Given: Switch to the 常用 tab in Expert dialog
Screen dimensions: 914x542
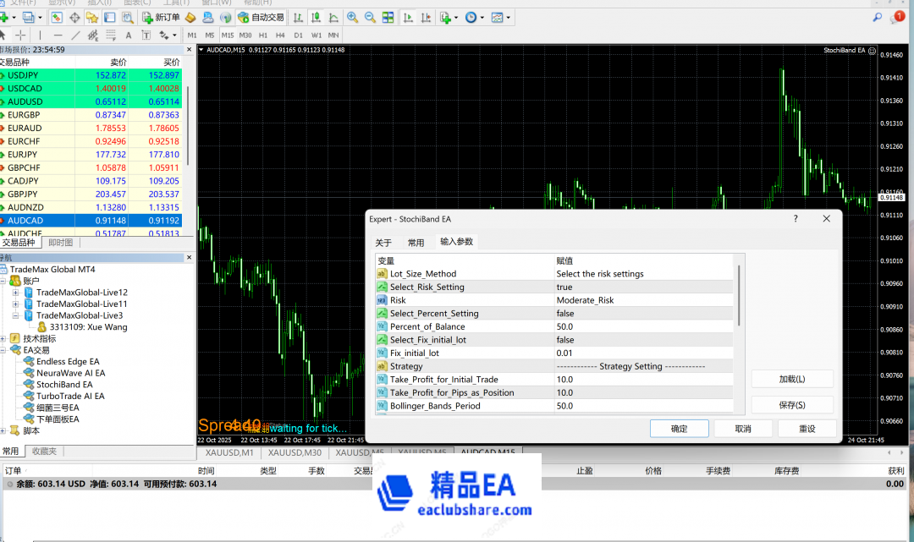Looking at the screenshot, I should pos(416,243).
